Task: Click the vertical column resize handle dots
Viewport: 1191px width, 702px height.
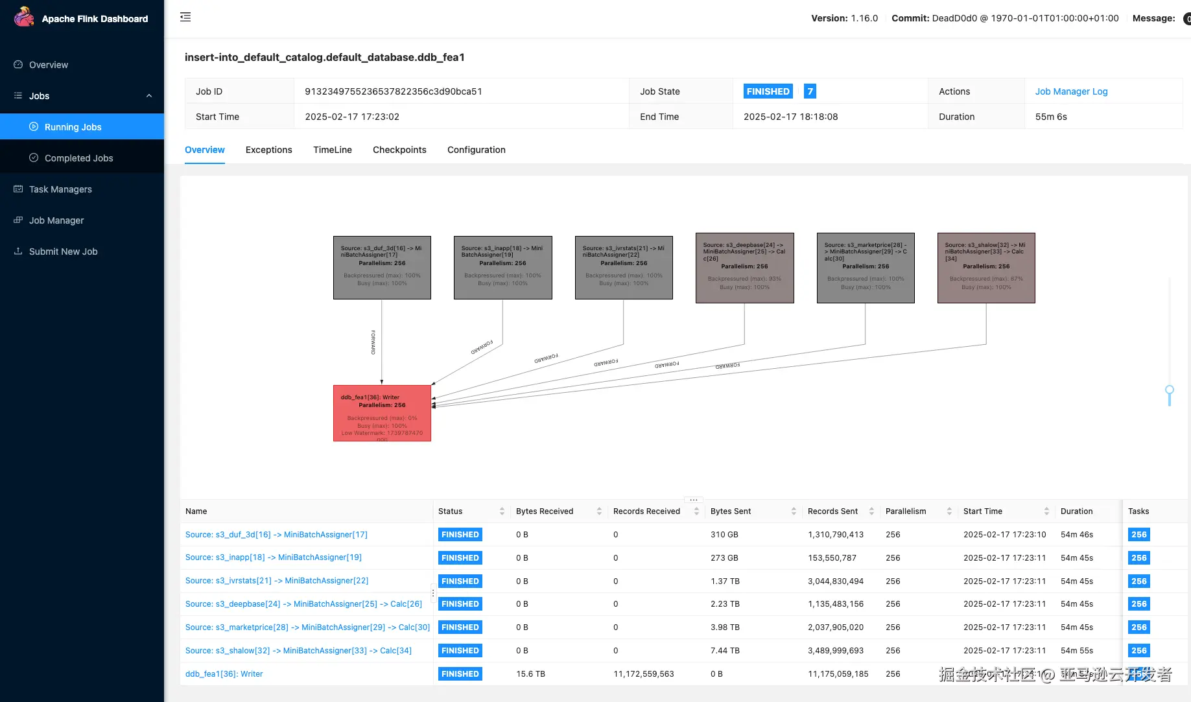Action: tap(433, 593)
